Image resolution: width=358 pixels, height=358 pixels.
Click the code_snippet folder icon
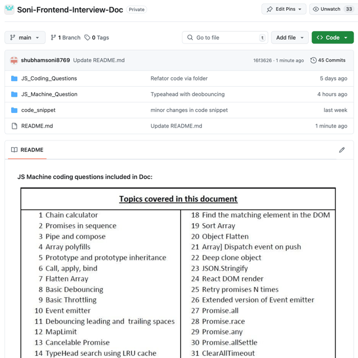coord(15,110)
